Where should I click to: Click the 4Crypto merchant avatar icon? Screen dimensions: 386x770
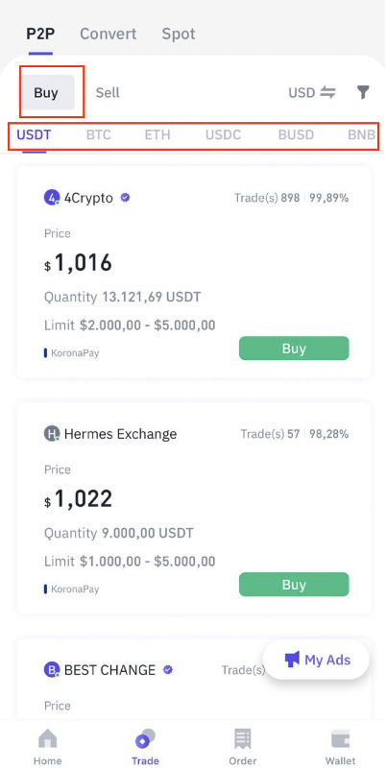[x=52, y=198]
